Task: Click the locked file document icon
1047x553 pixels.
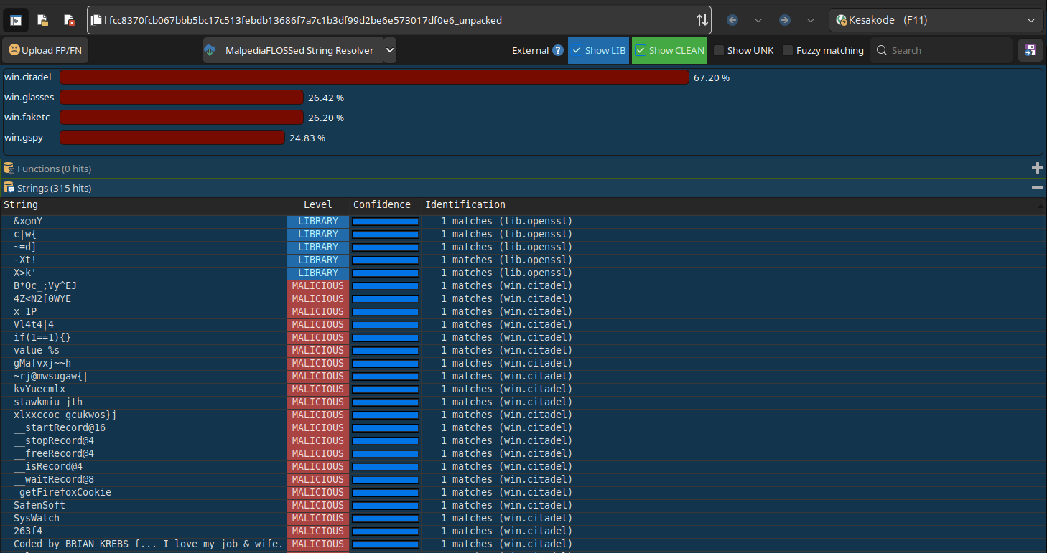Action: point(42,20)
